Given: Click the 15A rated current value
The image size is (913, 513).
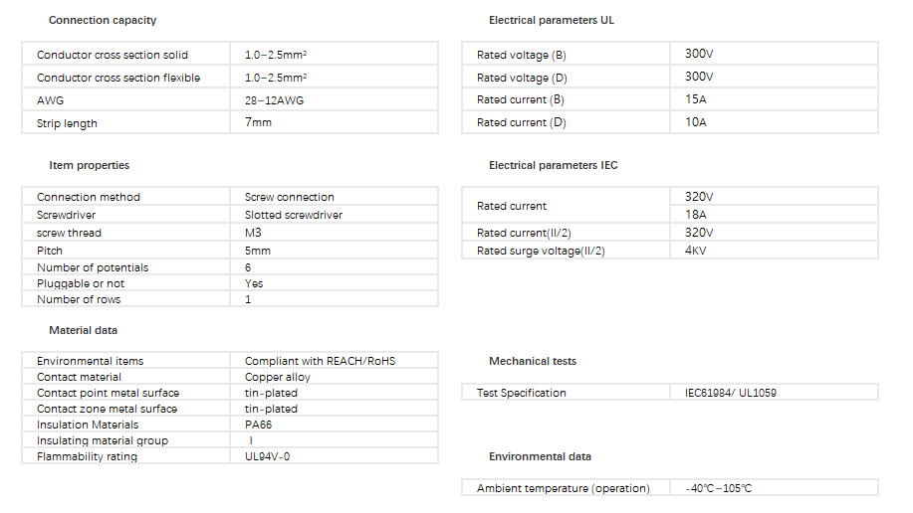Looking at the screenshot, I should tap(695, 99).
